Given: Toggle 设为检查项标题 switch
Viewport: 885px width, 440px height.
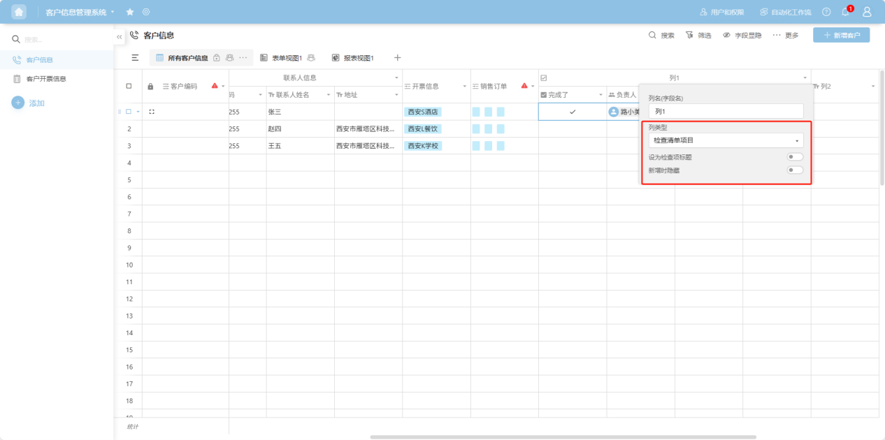Looking at the screenshot, I should 795,157.
